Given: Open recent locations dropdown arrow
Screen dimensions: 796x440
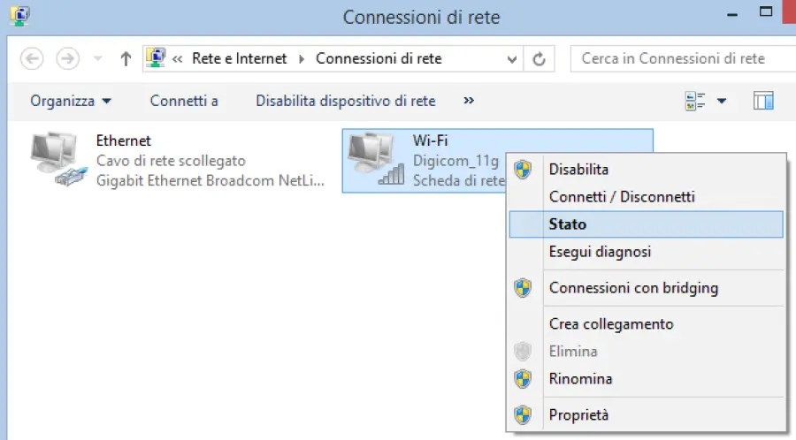Looking at the screenshot, I should pyautogui.click(x=98, y=59).
